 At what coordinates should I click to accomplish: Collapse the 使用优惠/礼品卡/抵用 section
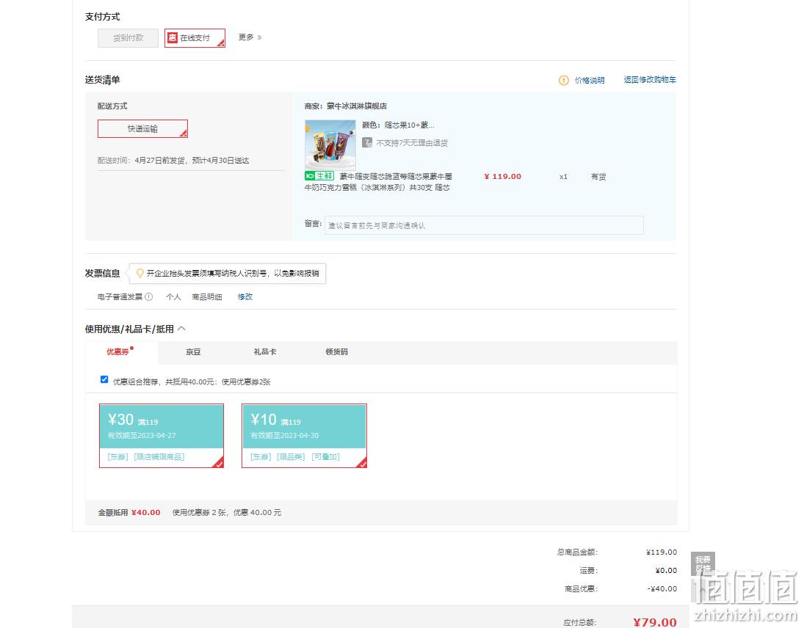[181, 329]
